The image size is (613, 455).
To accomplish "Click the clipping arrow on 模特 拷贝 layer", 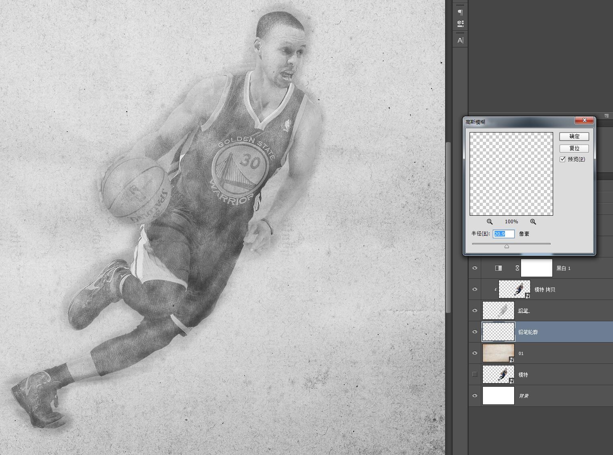I will click(495, 290).
